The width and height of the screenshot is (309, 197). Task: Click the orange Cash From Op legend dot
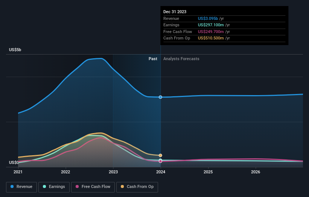pyautogui.click(x=122, y=186)
